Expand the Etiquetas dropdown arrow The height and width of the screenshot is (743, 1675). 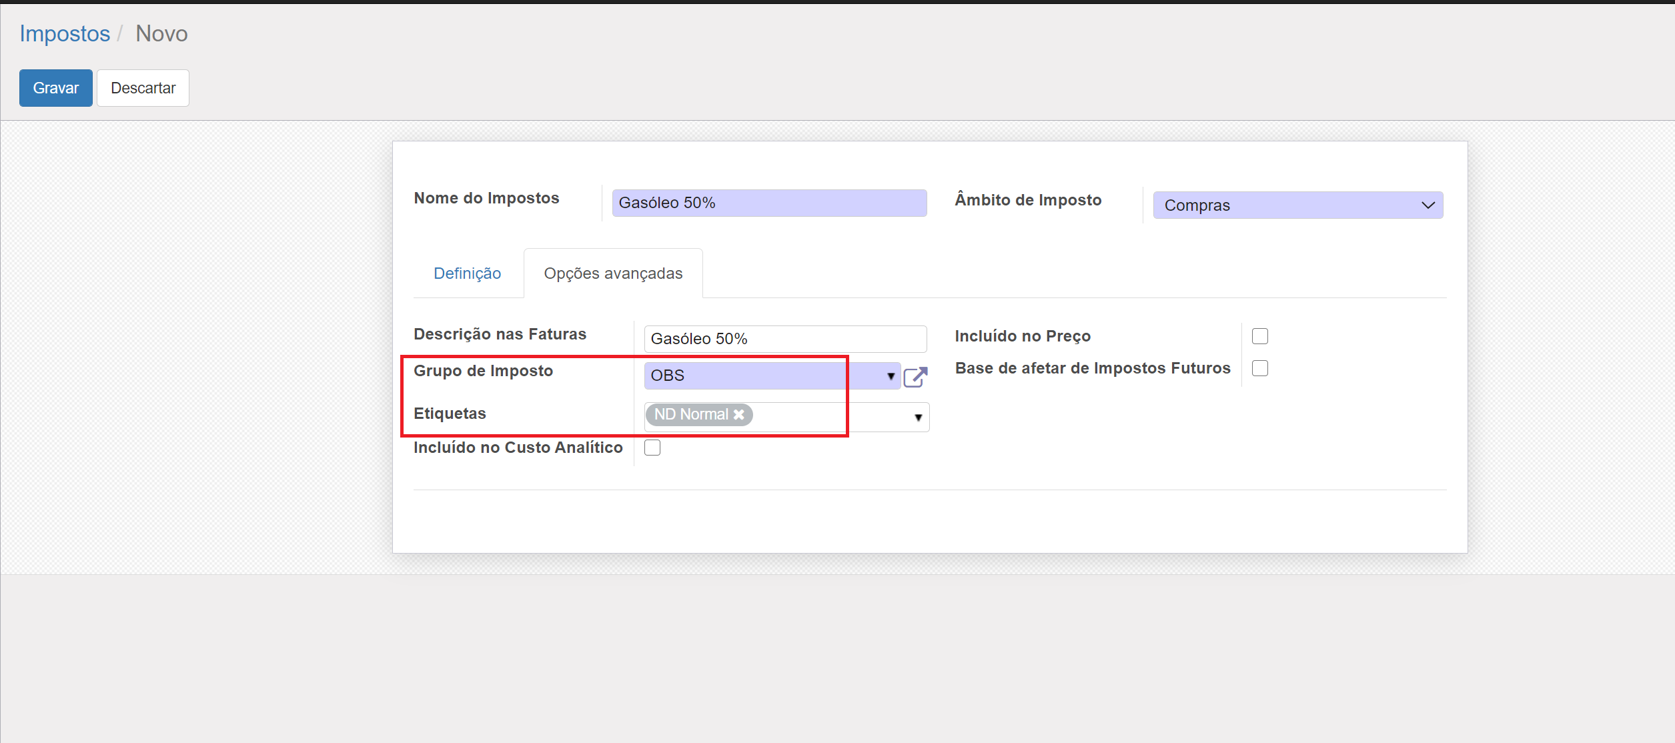[x=919, y=418]
